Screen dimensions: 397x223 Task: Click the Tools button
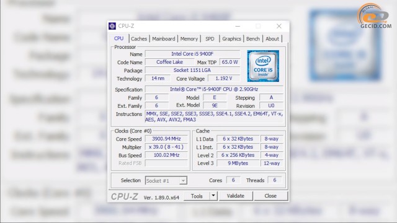pos(197,196)
